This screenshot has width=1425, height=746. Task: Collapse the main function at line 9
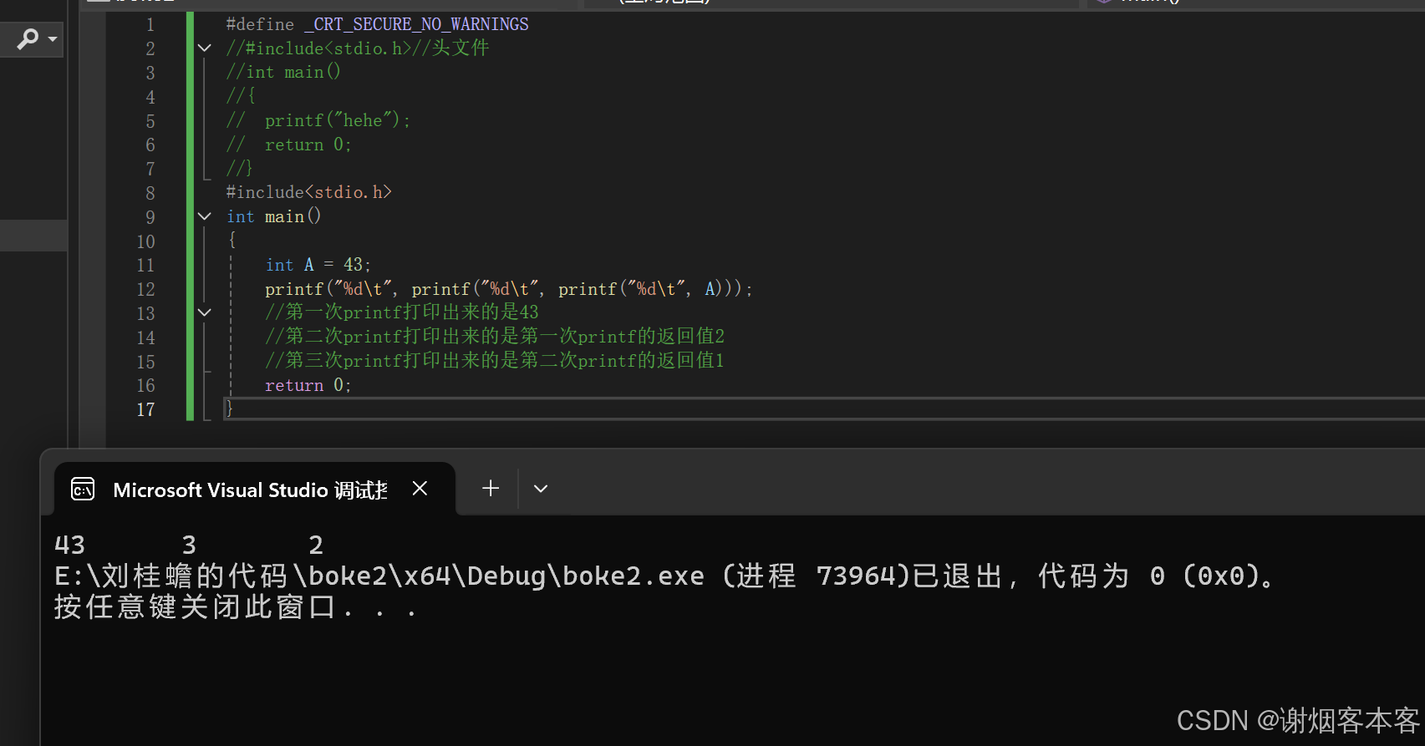tap(205, 216)
